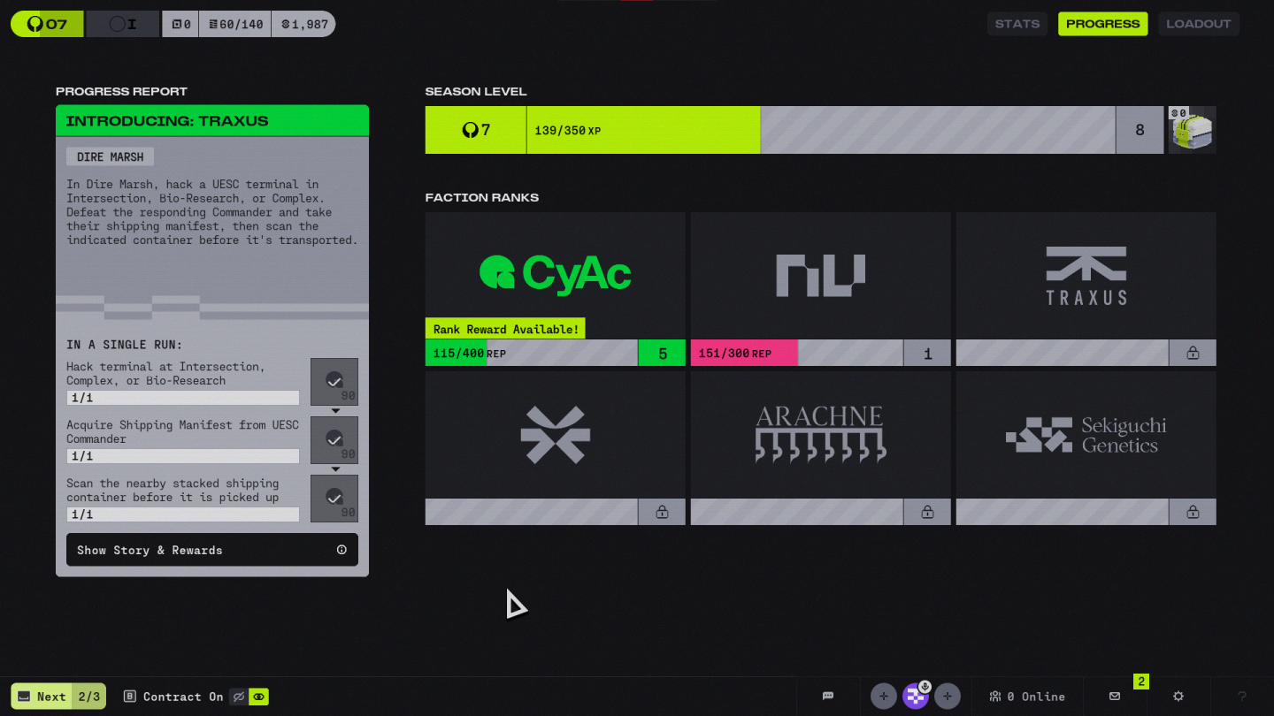Open the help question mark

(1242, 697)
